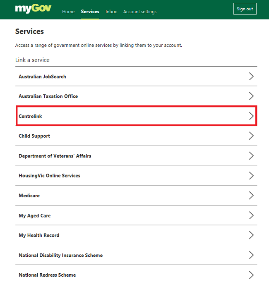Click the chevron beside National Redress Scheme
This screenshot has width=269, height=282.
click(251, 275)
